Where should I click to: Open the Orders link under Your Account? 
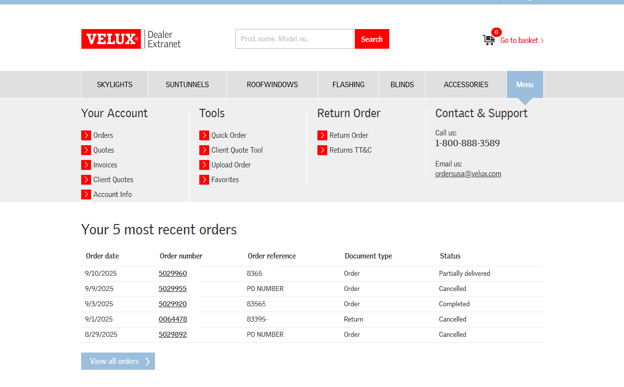pos(103,135)
